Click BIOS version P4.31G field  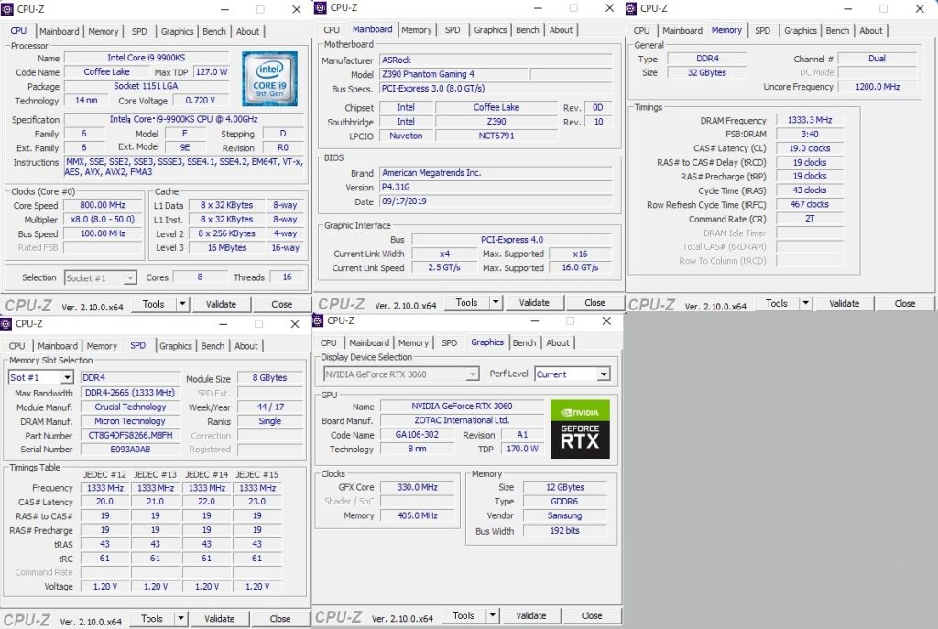(496, 187)
